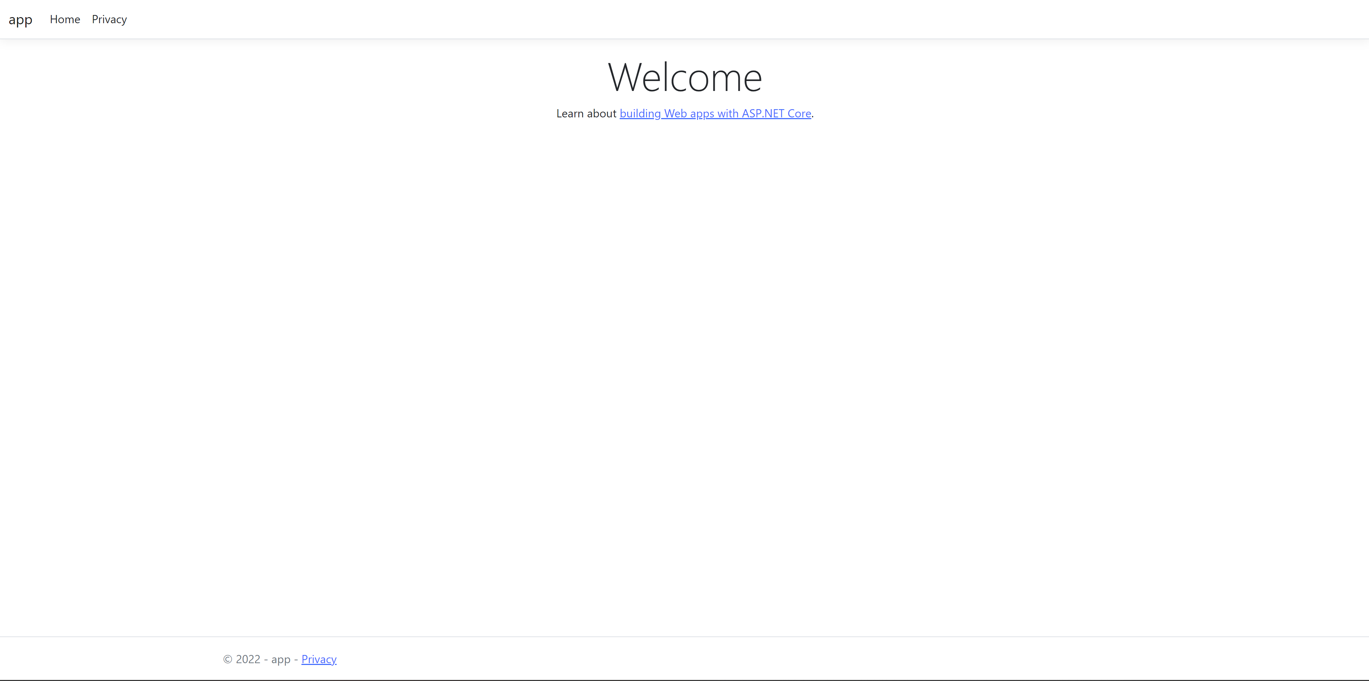Click the '2022' year in footer
1369x681 pixels.
248,659
